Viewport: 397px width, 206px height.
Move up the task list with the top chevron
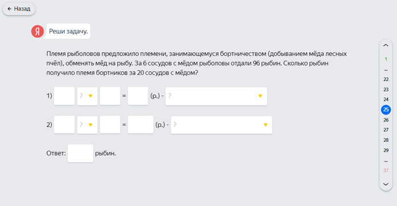tap(386, 45)
